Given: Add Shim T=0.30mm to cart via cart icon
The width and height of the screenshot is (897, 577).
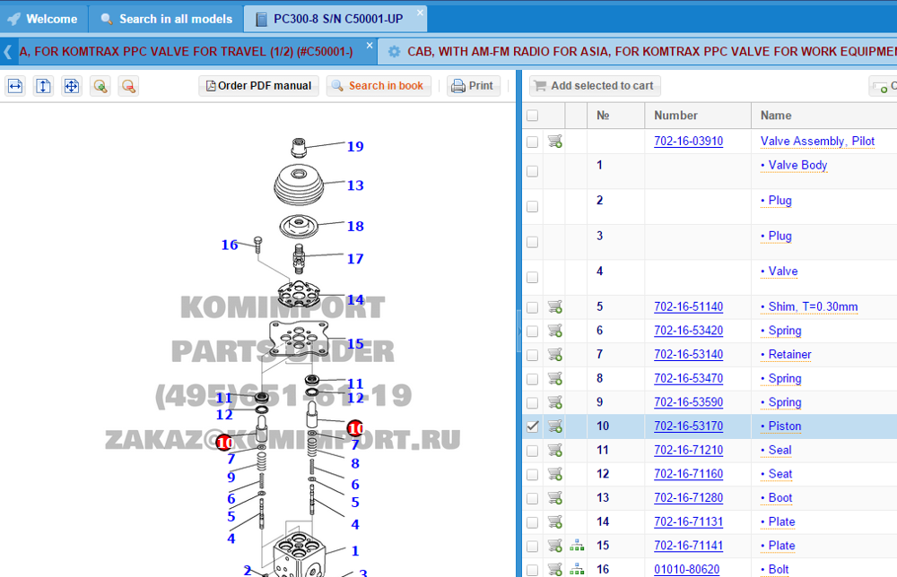Looking at the screenshot, I should click(555, 306).
